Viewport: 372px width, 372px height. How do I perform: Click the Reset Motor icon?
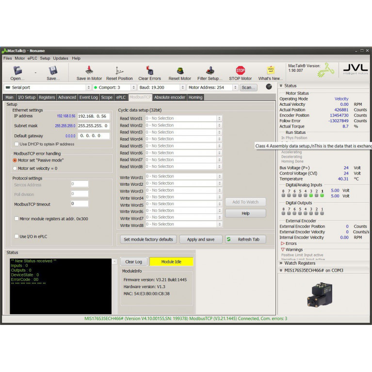[x=180, y=71]
